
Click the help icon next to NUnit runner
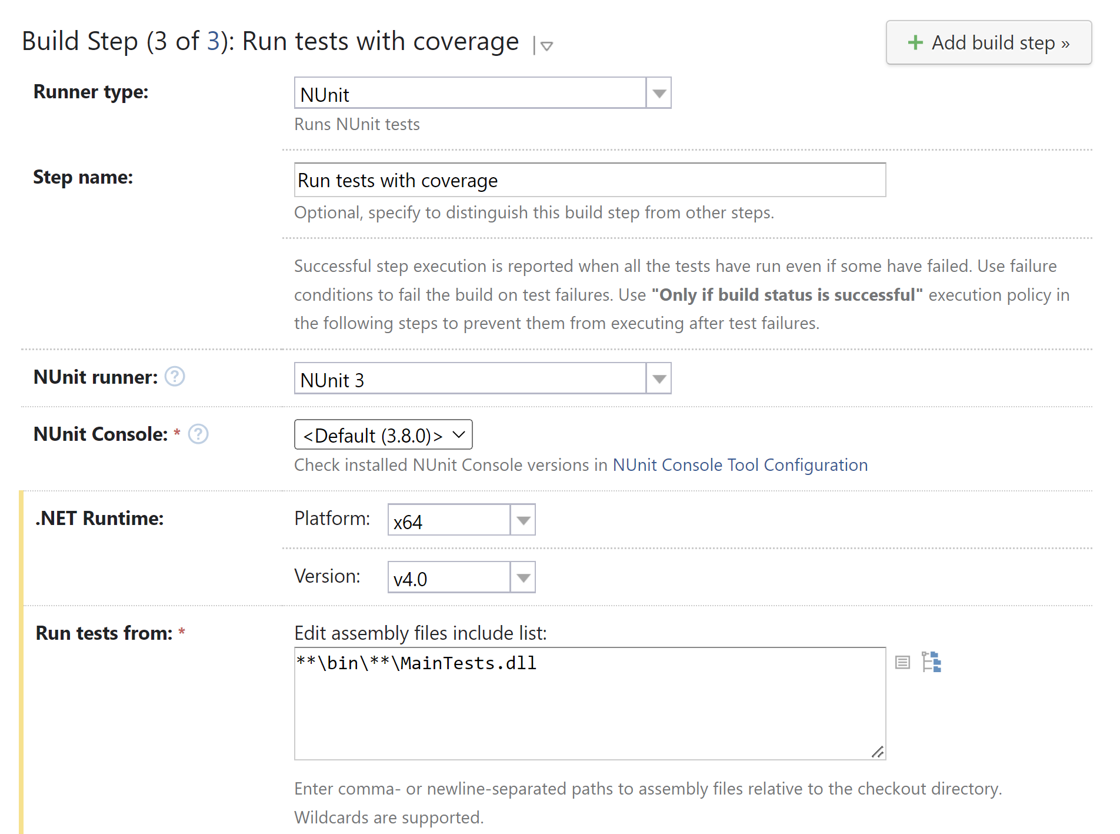(x=174, y=377)
